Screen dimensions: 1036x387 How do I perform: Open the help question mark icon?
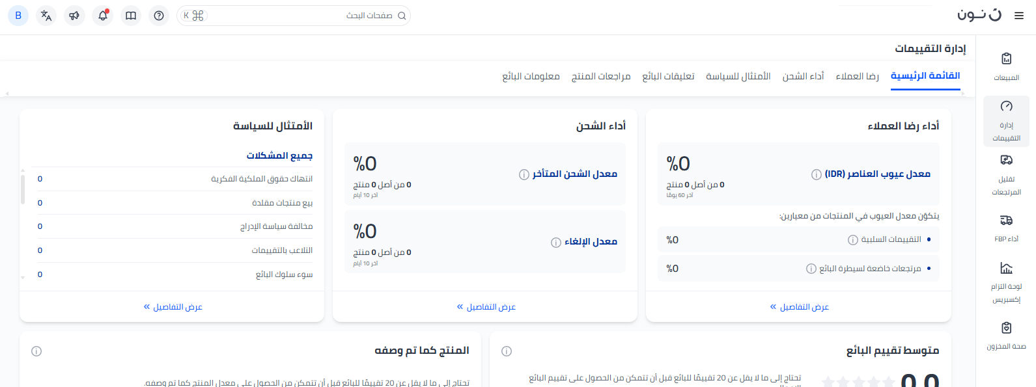[159, 16]
